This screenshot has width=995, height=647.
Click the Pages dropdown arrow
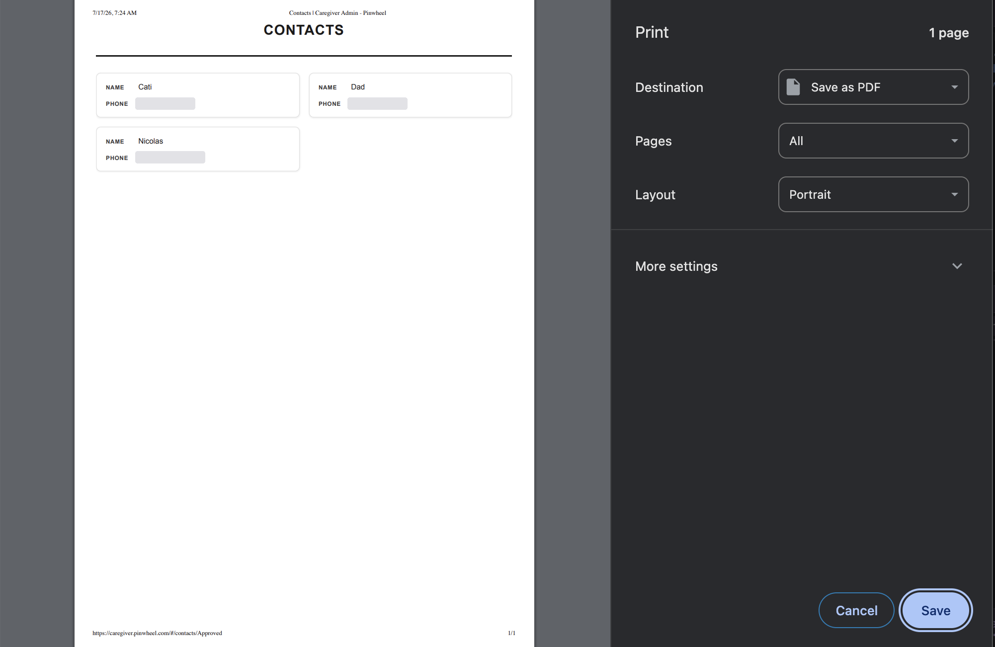(954, 141)
